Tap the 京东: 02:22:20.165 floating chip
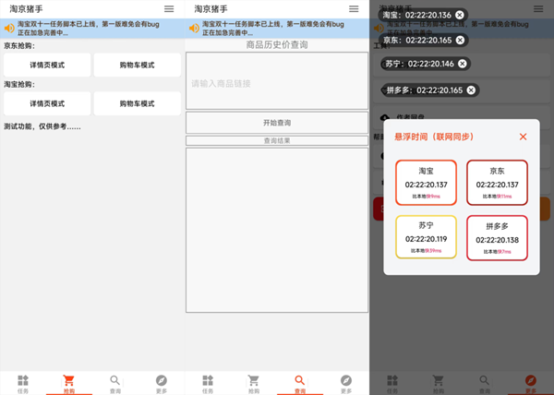The image size is (554, 395). tap(424, 41)
